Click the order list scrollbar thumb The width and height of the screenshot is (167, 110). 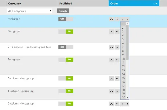coord(128,42)
